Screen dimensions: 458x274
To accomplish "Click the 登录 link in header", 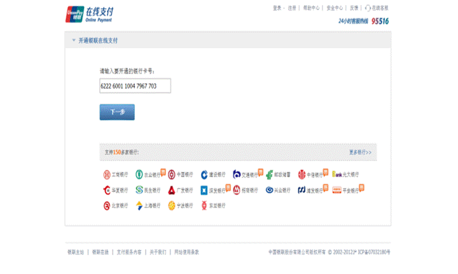I will (277, 8).
